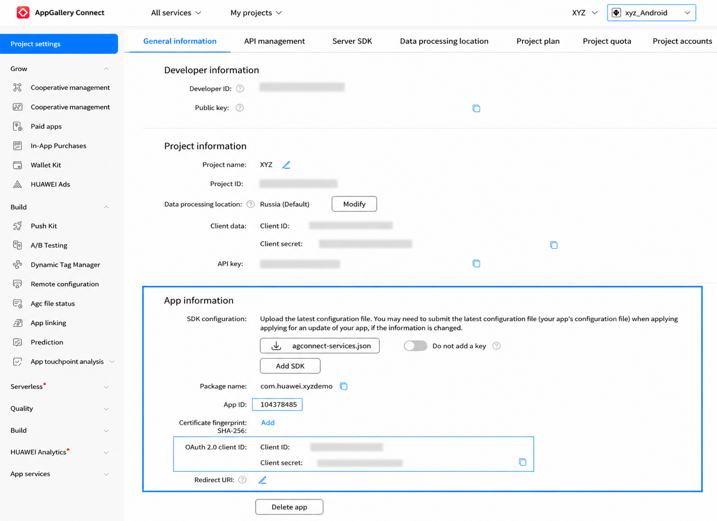This screenshot has width=717, height=521.
Task: Open the Server SDK tab
Action: pos(352,41)
